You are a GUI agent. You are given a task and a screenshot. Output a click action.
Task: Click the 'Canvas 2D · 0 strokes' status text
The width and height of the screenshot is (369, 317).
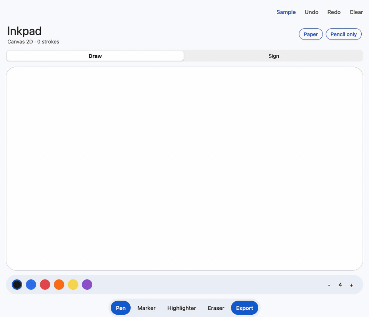point(33,41)
